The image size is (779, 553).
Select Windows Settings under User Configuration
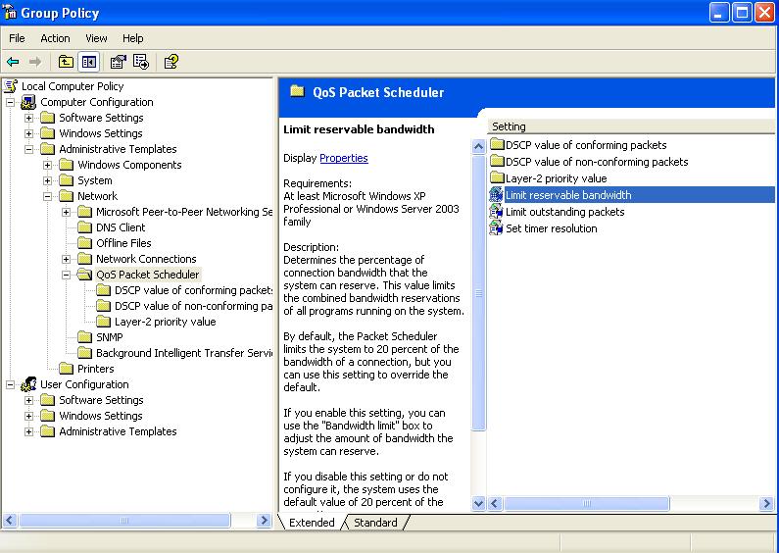101,416
